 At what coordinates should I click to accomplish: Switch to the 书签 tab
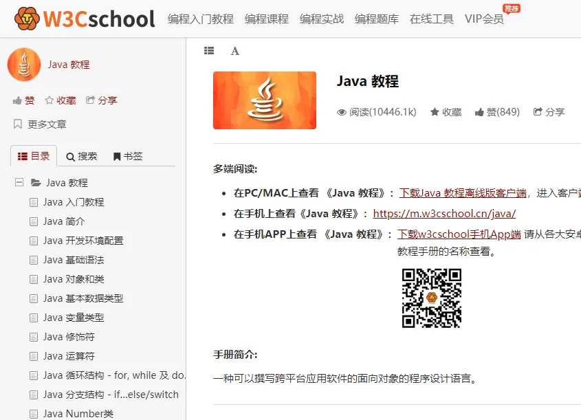(x=128, y=156)
